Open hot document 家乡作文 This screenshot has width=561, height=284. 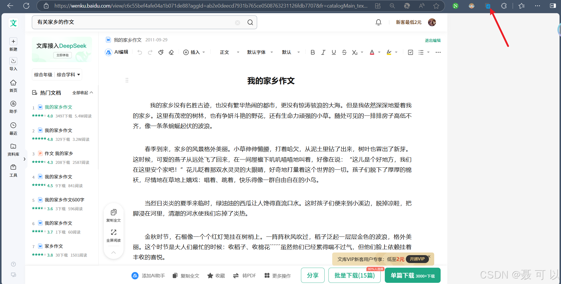54,246
